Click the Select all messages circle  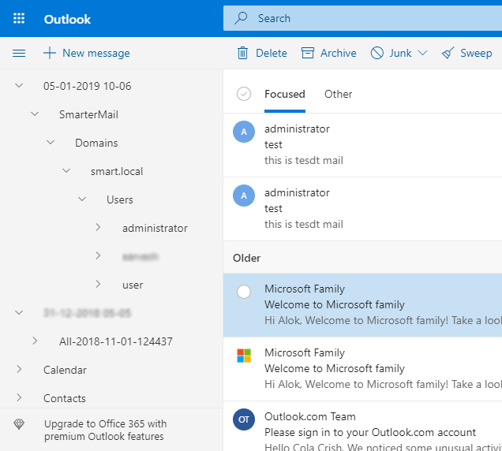tap(244, 94)
